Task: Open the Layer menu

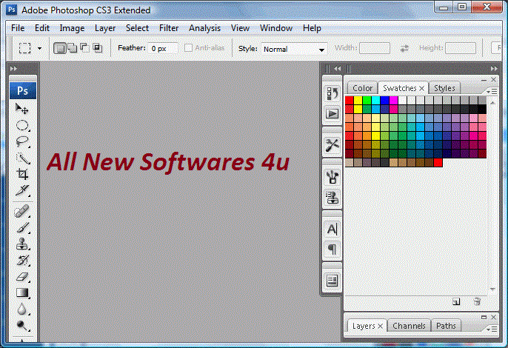Action: coord(105,28)
